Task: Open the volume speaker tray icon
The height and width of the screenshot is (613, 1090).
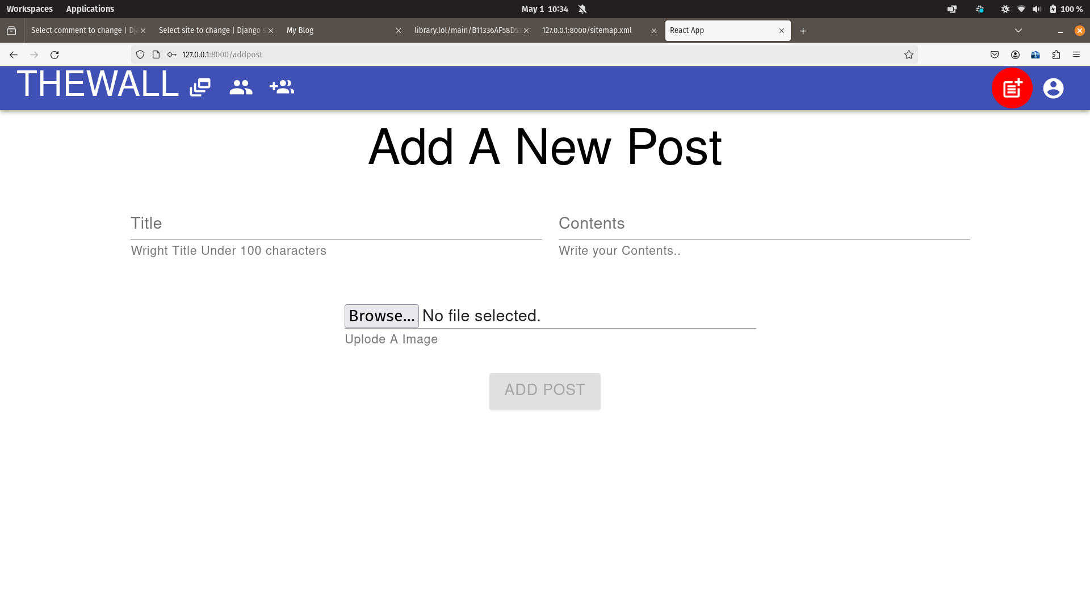Action: tap(1037, 9)
